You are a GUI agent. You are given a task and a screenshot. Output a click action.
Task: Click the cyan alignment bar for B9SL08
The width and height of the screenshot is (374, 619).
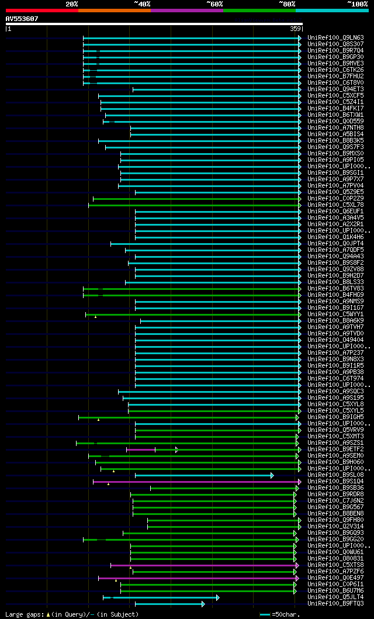(203, 475)
